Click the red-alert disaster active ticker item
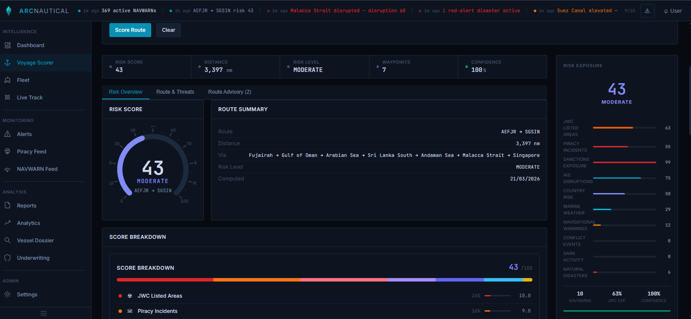691x319 pixels. click(469, 11)
